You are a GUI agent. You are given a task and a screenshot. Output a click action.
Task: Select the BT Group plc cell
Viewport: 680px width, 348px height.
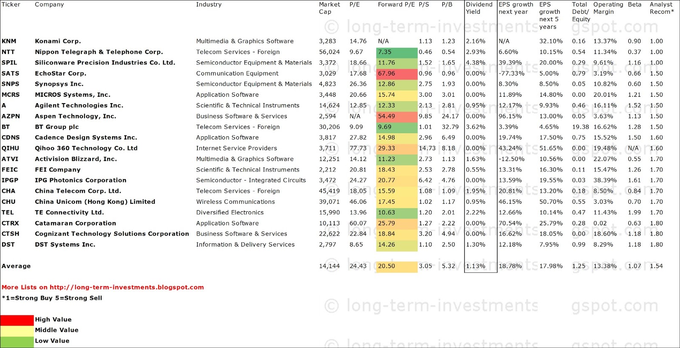click(x=58, y=127)
